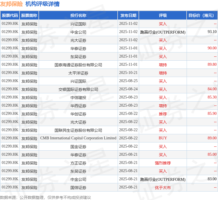Click 增持 rating for 国泰海通证券
The height and width of the screenshot is (200, 218).
point(163,65)
